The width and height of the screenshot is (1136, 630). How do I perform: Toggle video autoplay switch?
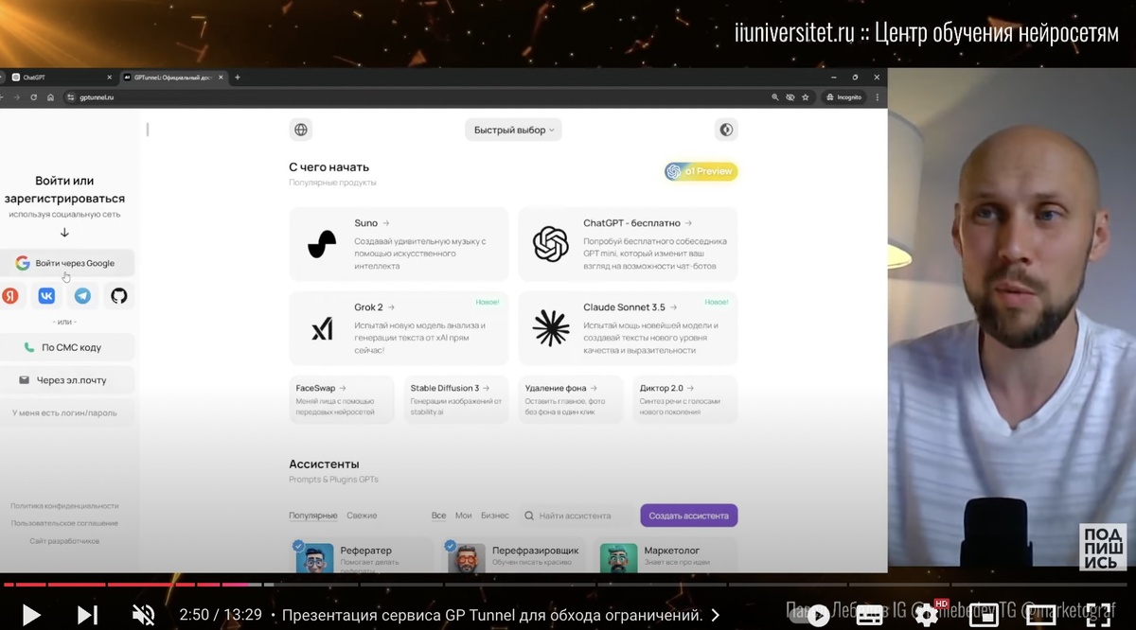[x=810, y=615]
